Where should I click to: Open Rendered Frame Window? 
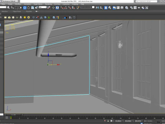tap(135, 8)
